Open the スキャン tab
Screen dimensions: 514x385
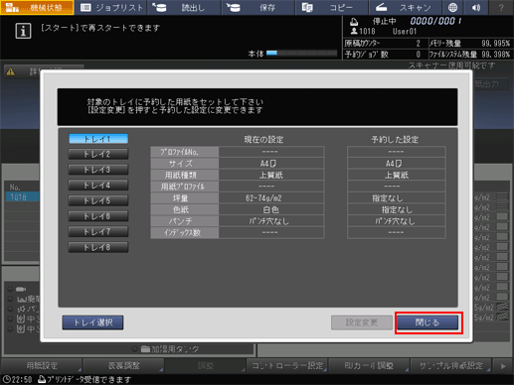point(406,7)
